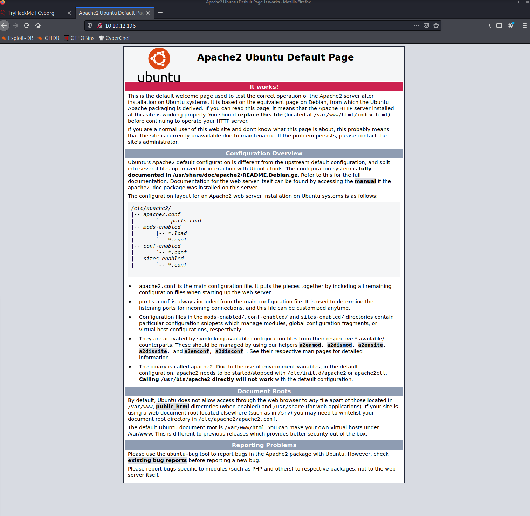
Task: Open the Library icon in toolbar
Action: coord(488,26)
